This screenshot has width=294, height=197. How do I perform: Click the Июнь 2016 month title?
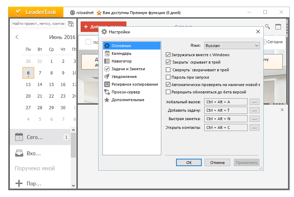click(x=62, y=37)
